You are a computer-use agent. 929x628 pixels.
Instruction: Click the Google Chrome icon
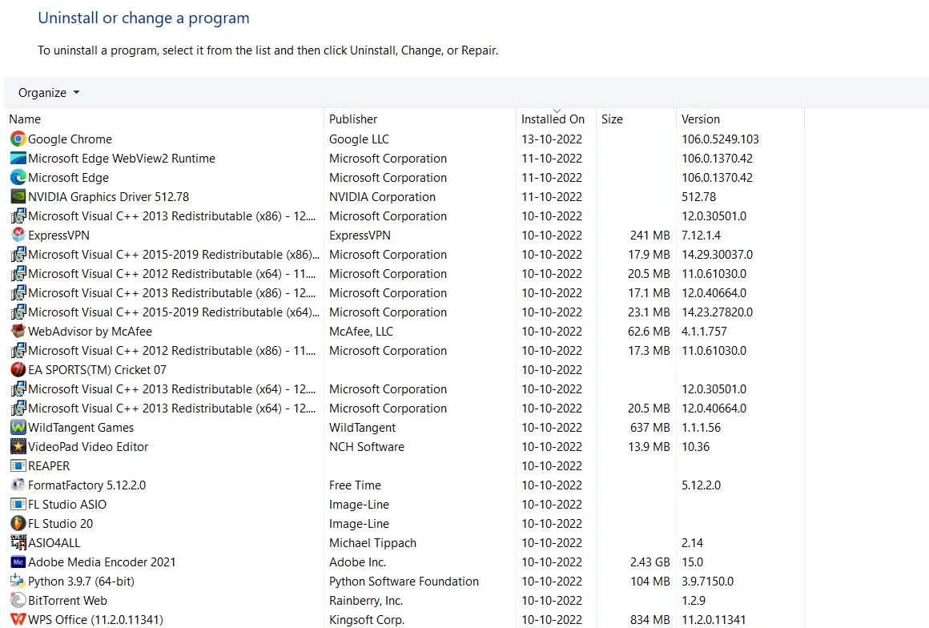point(18,139)
